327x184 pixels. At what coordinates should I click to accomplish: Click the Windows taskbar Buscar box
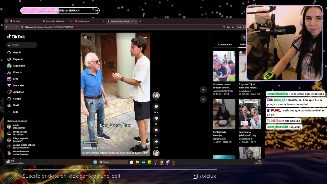tap(114, 162)
